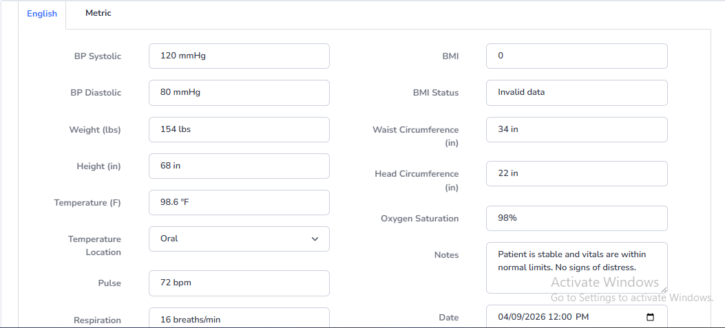The height and width of the screenshot is (328, 725).
Task: Click the resize handle of Notes textarea
Action: pos(664,290)
